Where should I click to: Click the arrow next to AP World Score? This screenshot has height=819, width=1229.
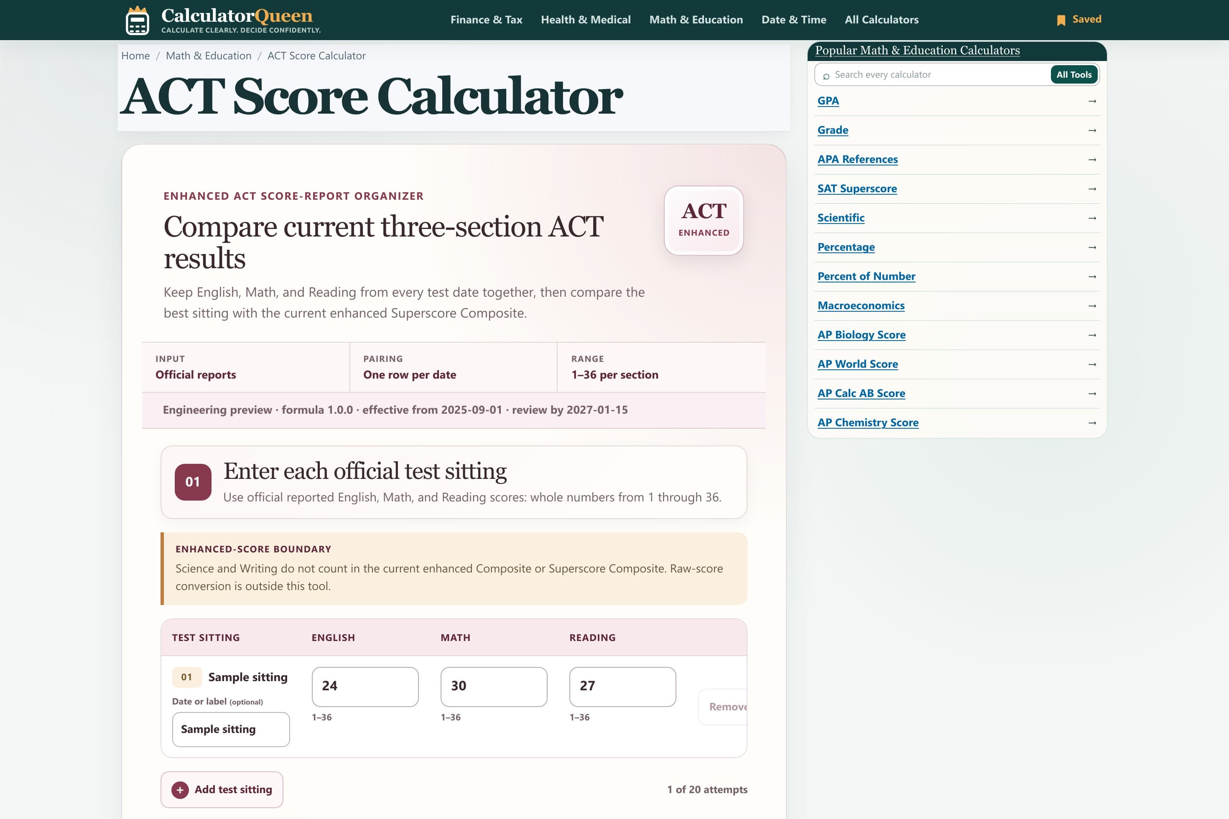click(x=1092, y=364)
